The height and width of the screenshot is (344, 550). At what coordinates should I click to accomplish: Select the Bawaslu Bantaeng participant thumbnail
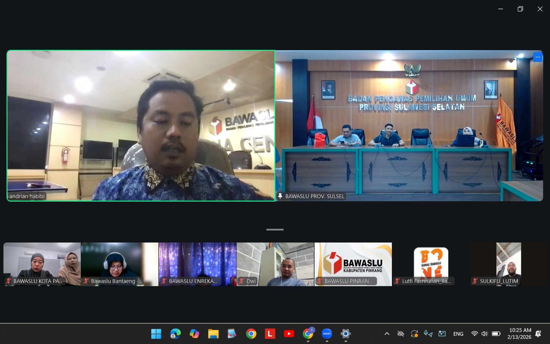point(120,264)
